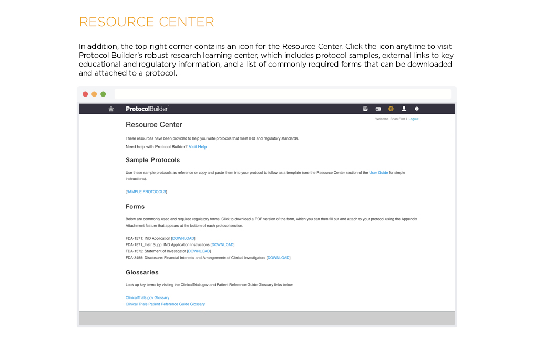
Task: Click the SAMPLE PROTOCOLS link
Action: (x=146, y=192)
